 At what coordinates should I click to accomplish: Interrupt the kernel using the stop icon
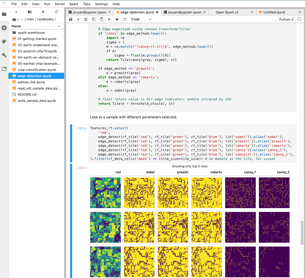click(x=116, y=19)
